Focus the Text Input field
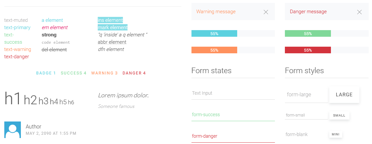This screenshot has width=372, height=144. (233, 93)
